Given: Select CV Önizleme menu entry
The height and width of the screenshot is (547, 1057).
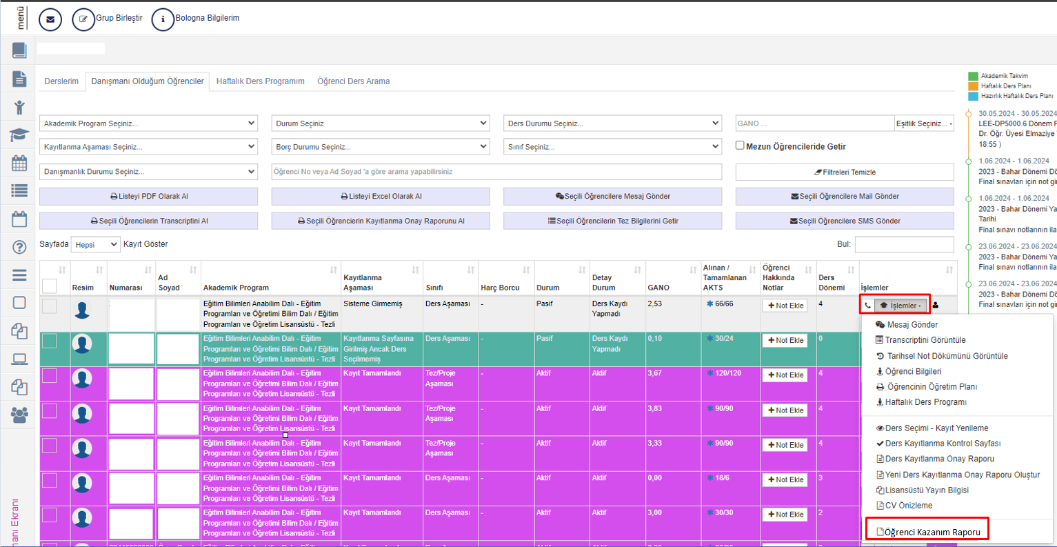Looking at the screenshot, I should [904, 506].
